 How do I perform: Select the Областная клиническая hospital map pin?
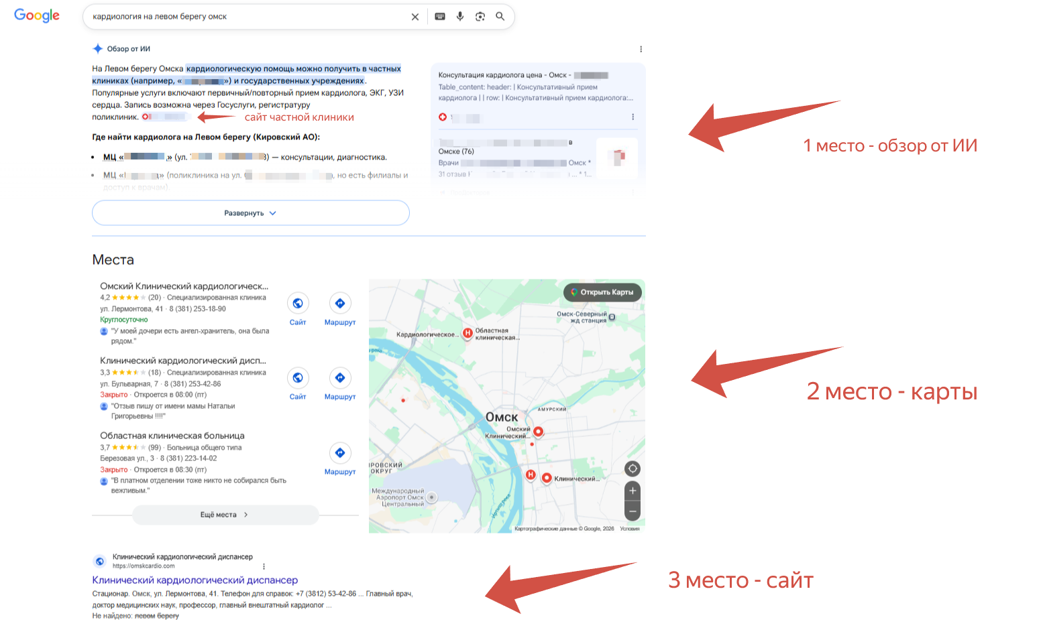468,333
